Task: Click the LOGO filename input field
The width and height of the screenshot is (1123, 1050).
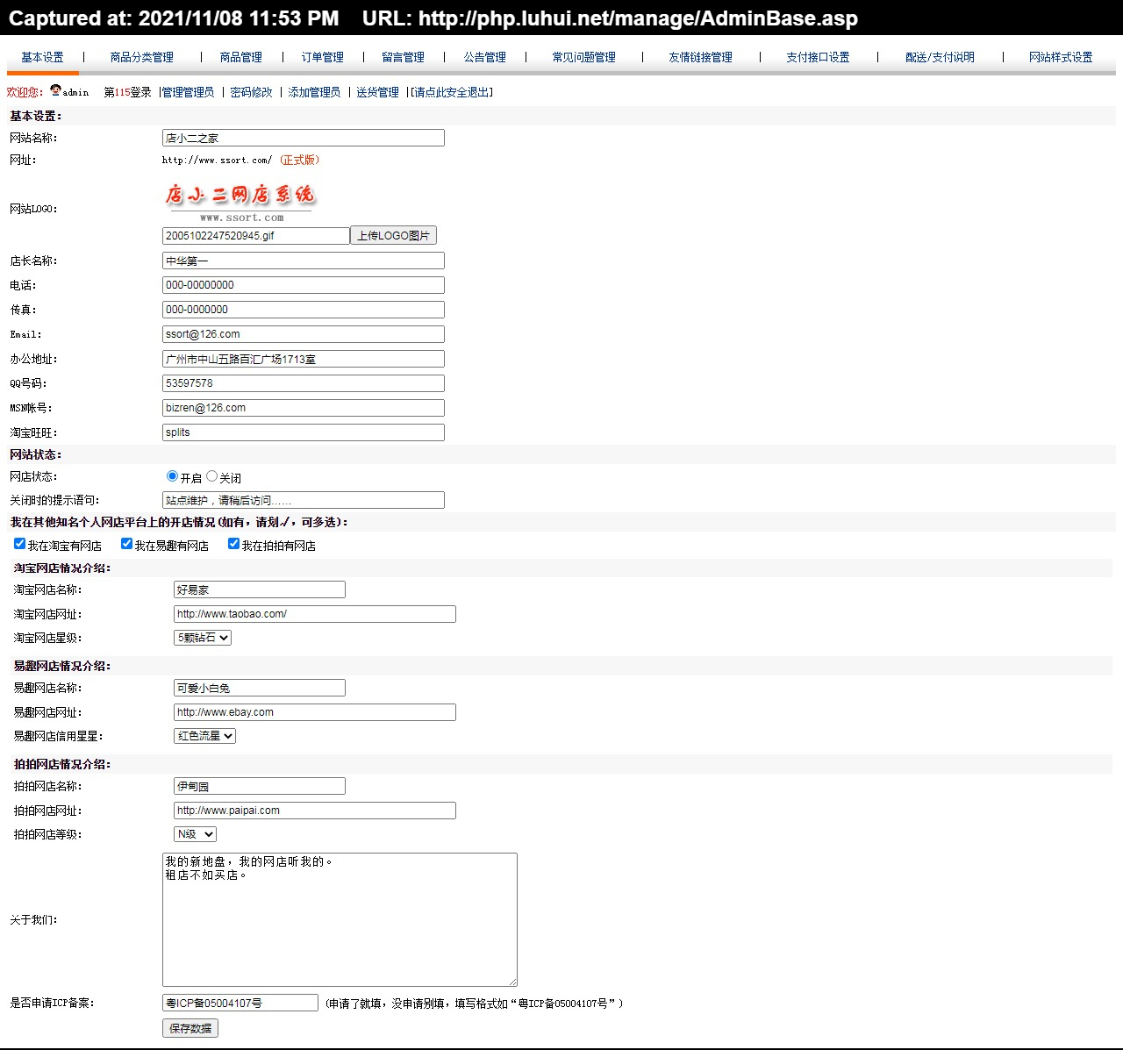Action: click(256, 236)
